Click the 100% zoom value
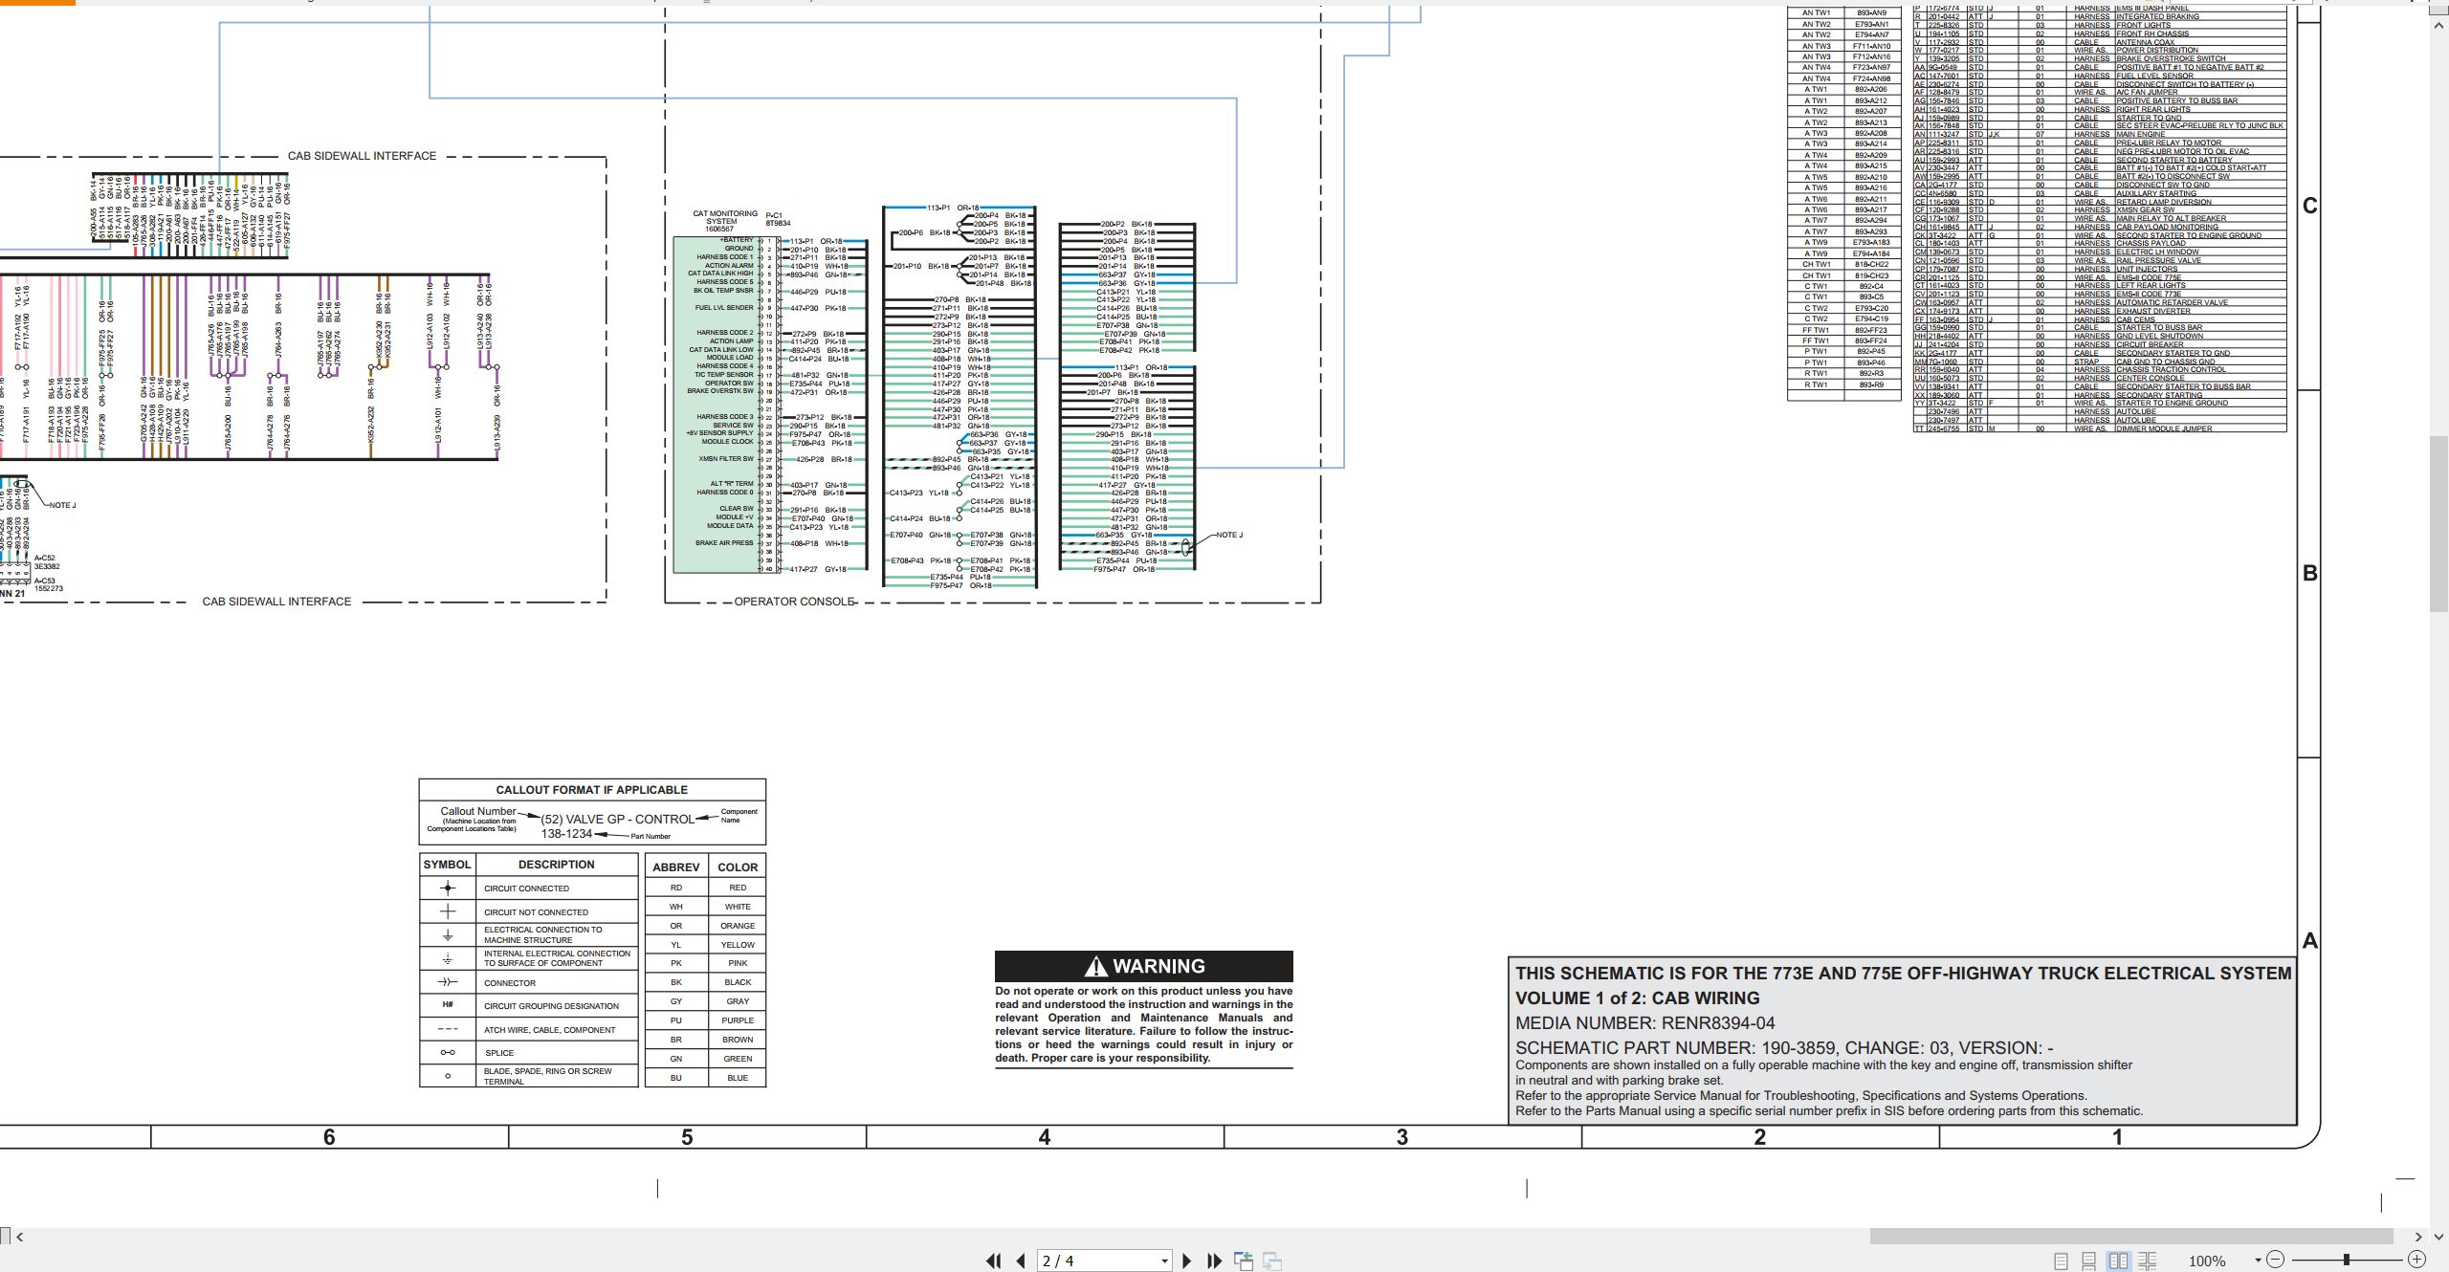 [2207, 1261]
